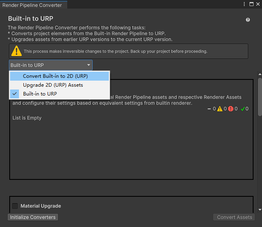The width and height of the screenshot is (262, 227).
Task: Maximize the Render Pipeline Converter window
Action: [x=251, y=4]
